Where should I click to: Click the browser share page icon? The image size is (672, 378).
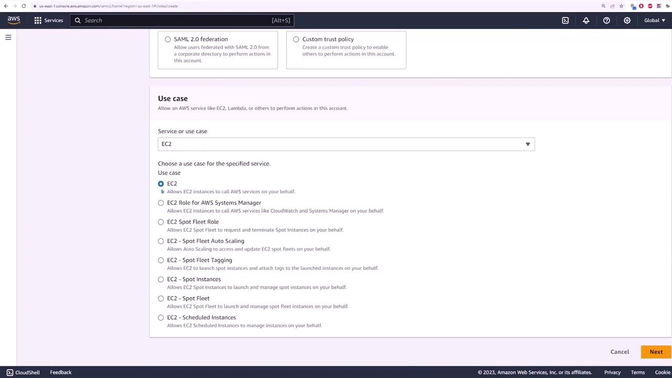612,6
